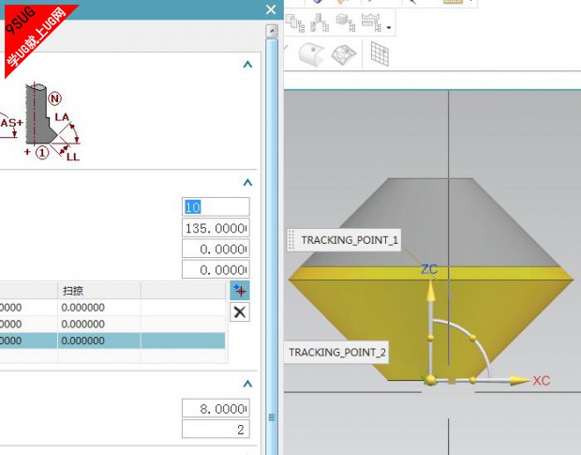The width and height of the screenshot is (581, 455).
Task: Click the field containing the highlighted 10
Action: (216, 207)
